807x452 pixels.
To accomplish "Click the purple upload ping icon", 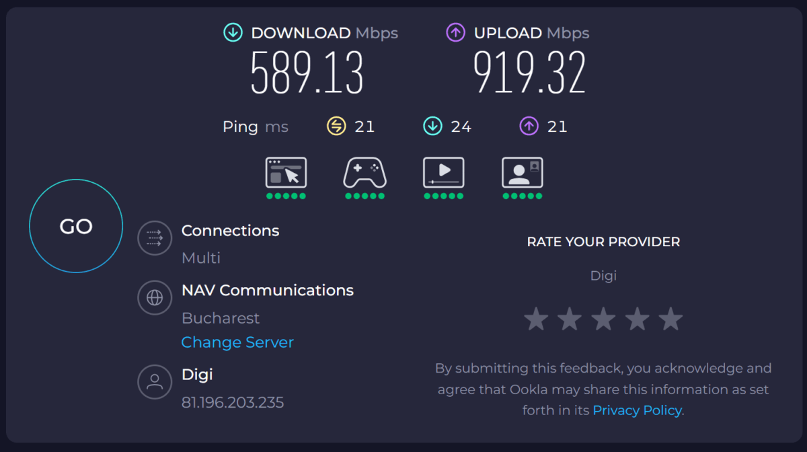I will [529, 126].
